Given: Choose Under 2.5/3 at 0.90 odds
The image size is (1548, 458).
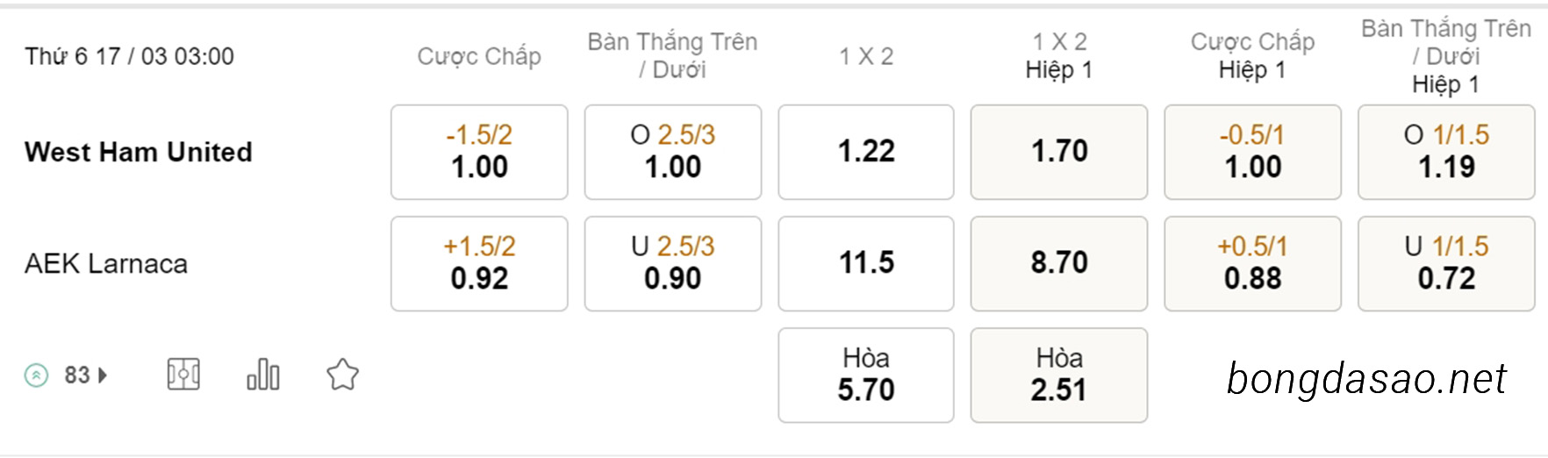Looking at the screenshot, I should (673, 263).
